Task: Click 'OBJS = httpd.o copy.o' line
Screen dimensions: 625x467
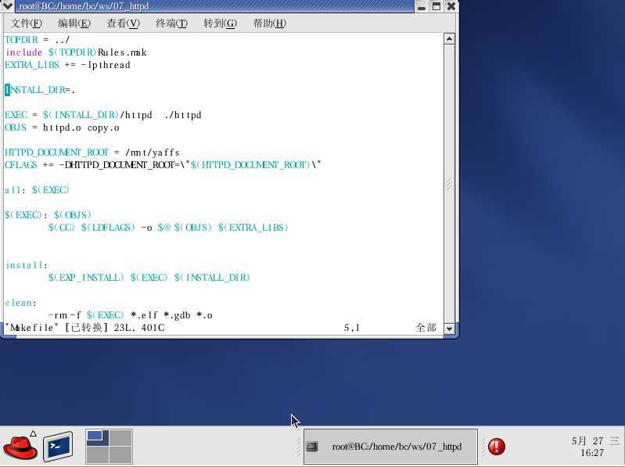Action: coord(62,128)
